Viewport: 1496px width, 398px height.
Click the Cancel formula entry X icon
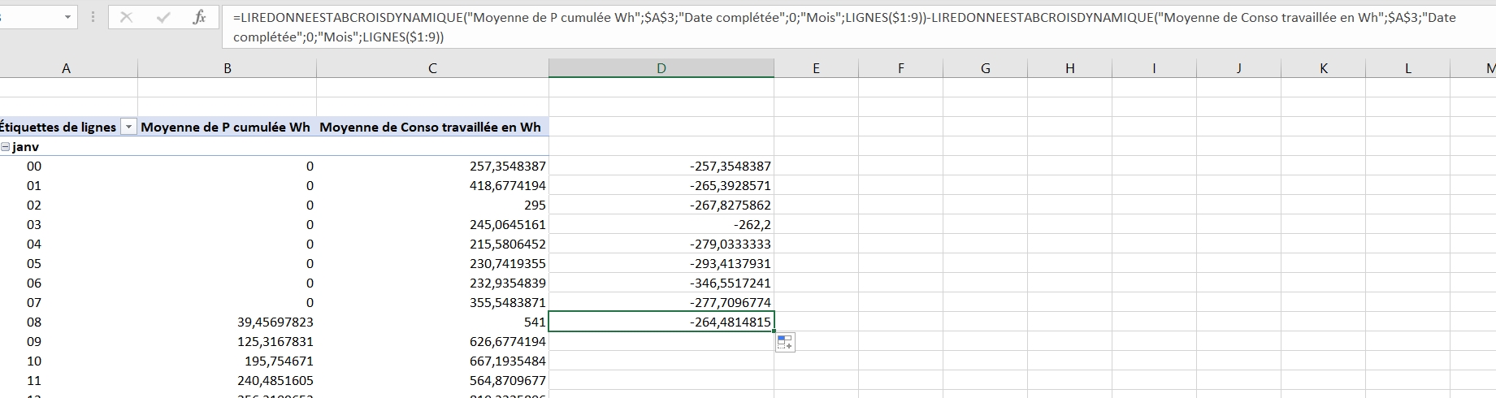click(x=126, y=17)
